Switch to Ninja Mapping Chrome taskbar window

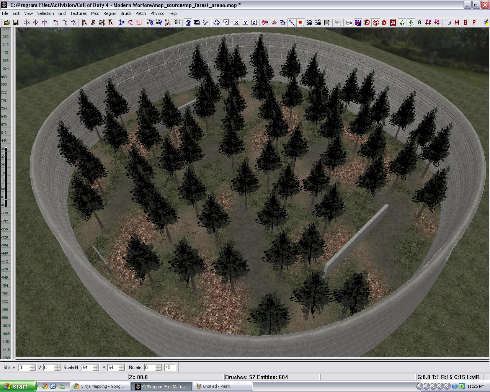point(100,386)
